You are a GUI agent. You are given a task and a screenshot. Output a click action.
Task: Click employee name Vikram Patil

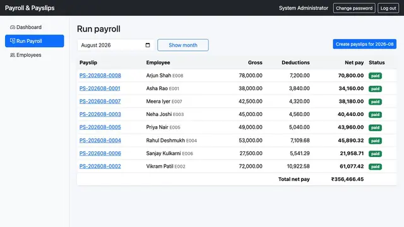(160, 166)
